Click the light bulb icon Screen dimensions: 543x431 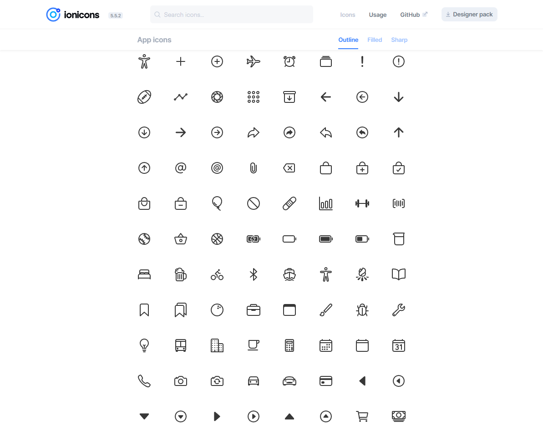(144, 345)
